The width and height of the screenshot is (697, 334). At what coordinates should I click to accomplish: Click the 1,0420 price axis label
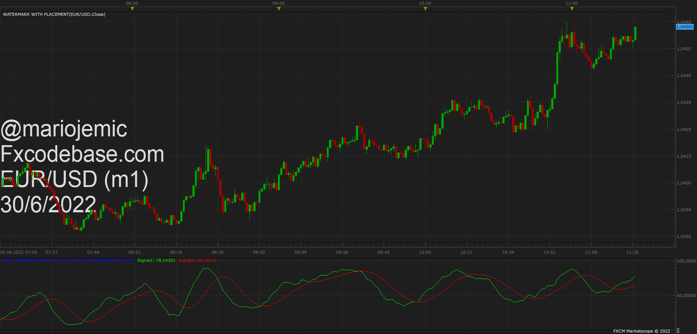[684, 129]
